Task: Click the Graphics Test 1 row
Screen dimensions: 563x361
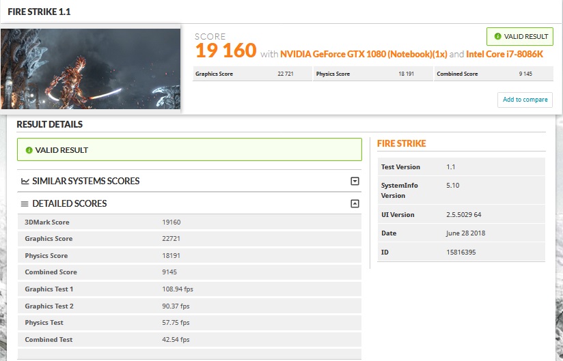Action: point(189,289)
